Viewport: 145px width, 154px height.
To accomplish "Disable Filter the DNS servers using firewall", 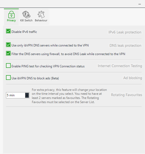I will 8,53.
